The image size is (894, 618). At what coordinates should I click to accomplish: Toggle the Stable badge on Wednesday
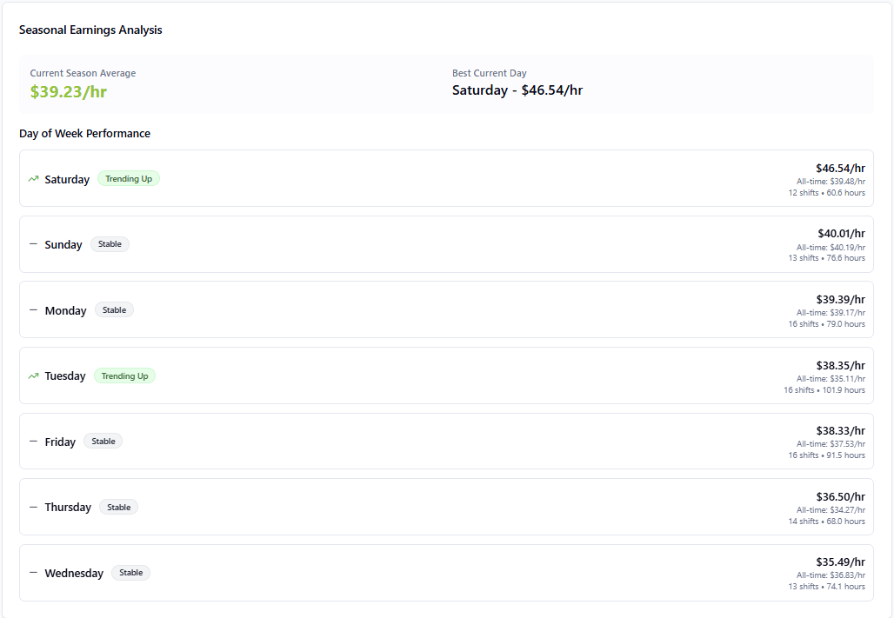tap(130, 572)
